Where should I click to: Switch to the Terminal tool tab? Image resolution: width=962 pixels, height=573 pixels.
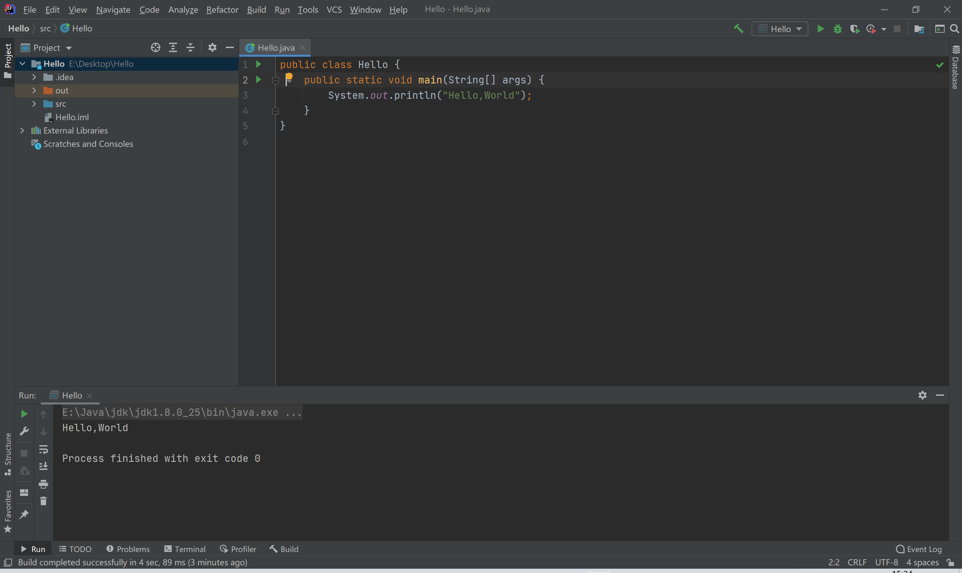tap(185, 549)
